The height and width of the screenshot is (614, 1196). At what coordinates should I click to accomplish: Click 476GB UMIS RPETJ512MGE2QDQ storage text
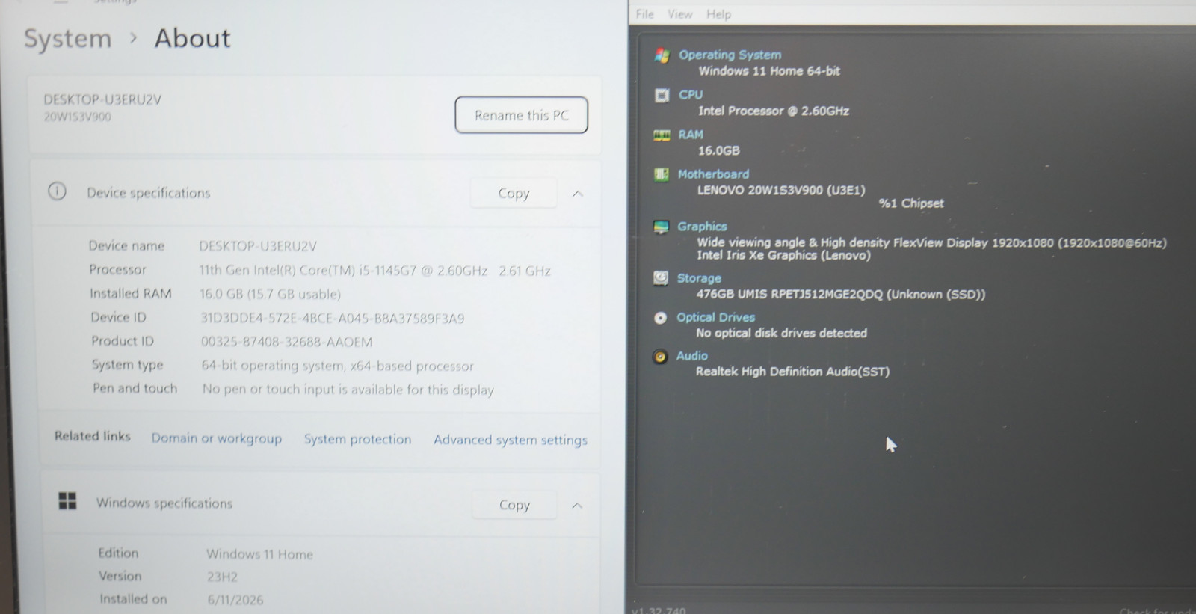point(840,295)
